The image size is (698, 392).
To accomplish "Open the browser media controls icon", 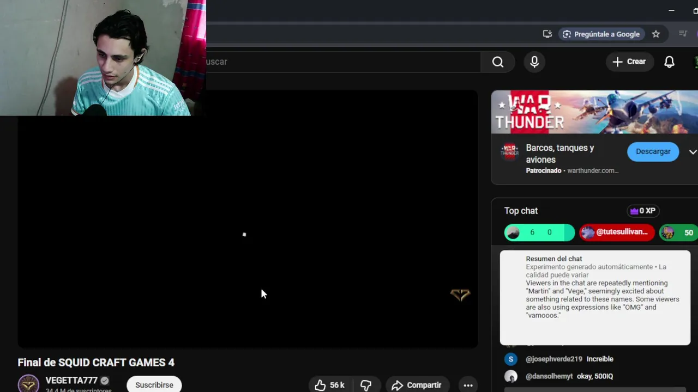I will tap(683, 34).
